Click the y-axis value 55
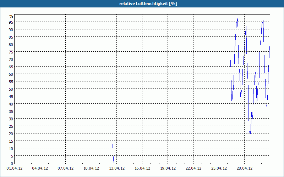The height and width of the screenshot is (177, 284). (x=11, y=81)
